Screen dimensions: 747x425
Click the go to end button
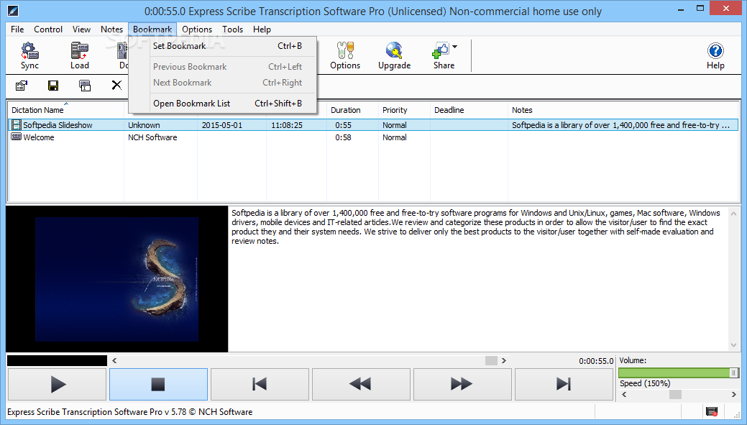564,384
